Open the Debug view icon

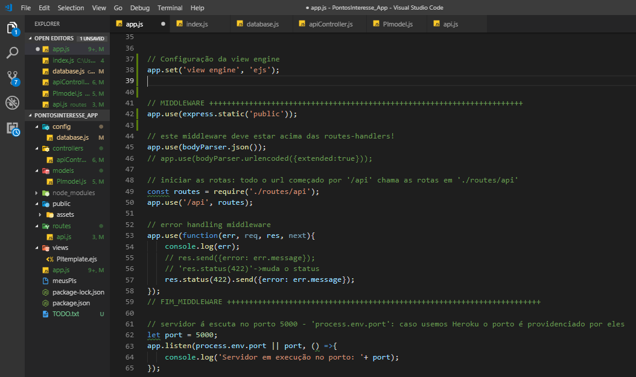point(12,102)
